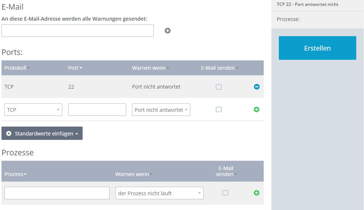This screenshot has width=364, height=210.
Task: Check E-Mail senden in new port row
Action: [219, 110]
